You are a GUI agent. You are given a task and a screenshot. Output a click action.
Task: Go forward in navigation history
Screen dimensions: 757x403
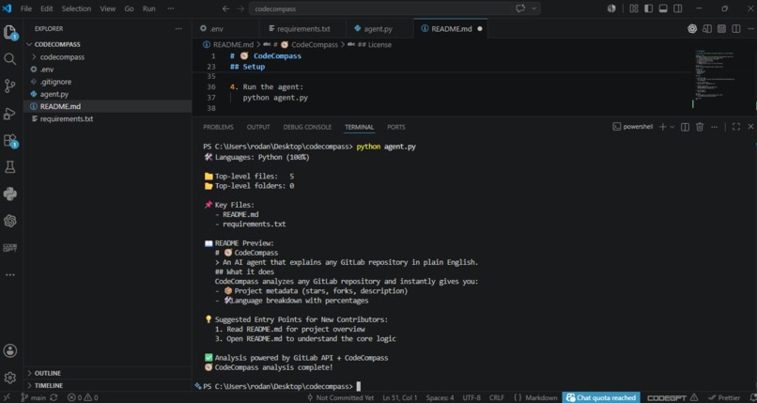(240, 8)
